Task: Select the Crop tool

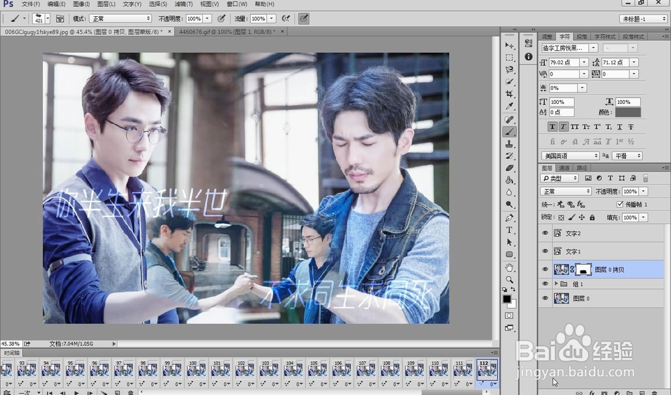Action: click(x=509, y=94)
